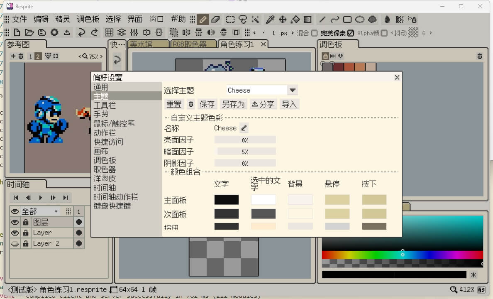Select the Eraser tool in toolbar
Image resolution: width=493 pixels, height=299 pixels.
tap(215, 19)
